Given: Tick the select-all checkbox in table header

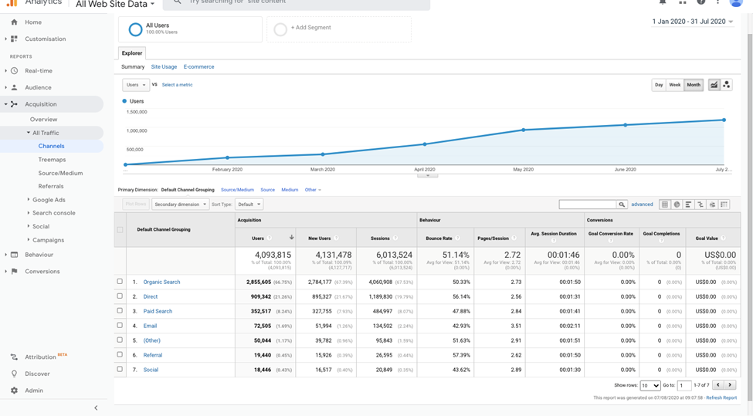Looking at the screenshot, I should tap(120, 230).
